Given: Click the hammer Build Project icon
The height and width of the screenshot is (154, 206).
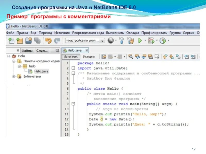Looking at the screenshot, I should tap(122, 41).
